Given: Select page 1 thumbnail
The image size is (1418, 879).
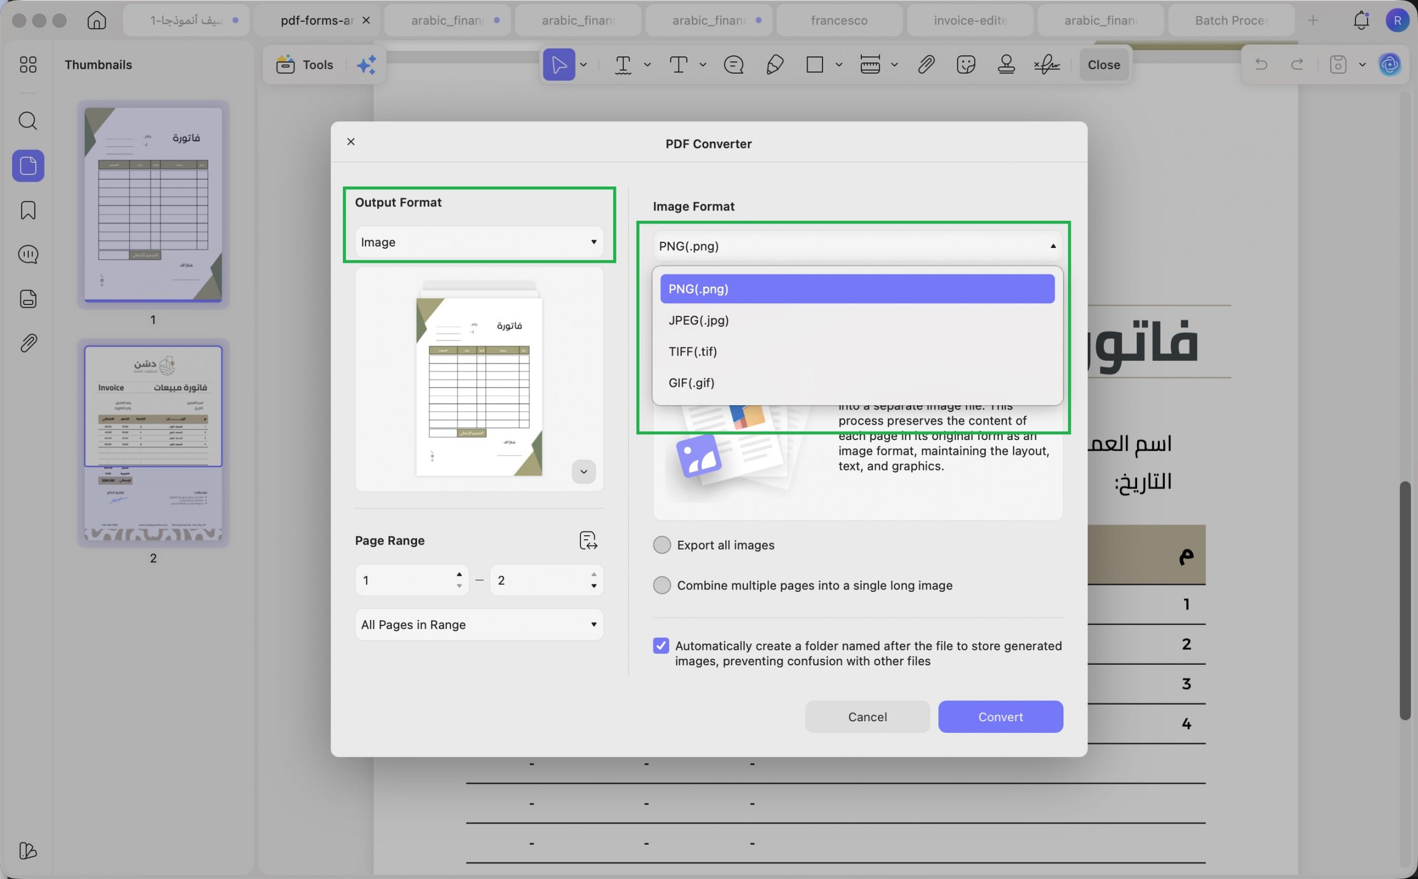Looking at the screenshot, I should [153, 204].
